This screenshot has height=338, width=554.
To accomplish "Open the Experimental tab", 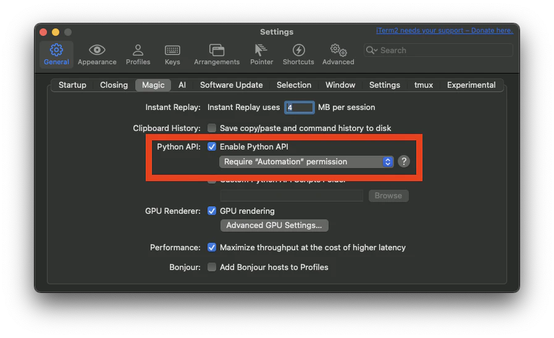I will pos(471,85).
